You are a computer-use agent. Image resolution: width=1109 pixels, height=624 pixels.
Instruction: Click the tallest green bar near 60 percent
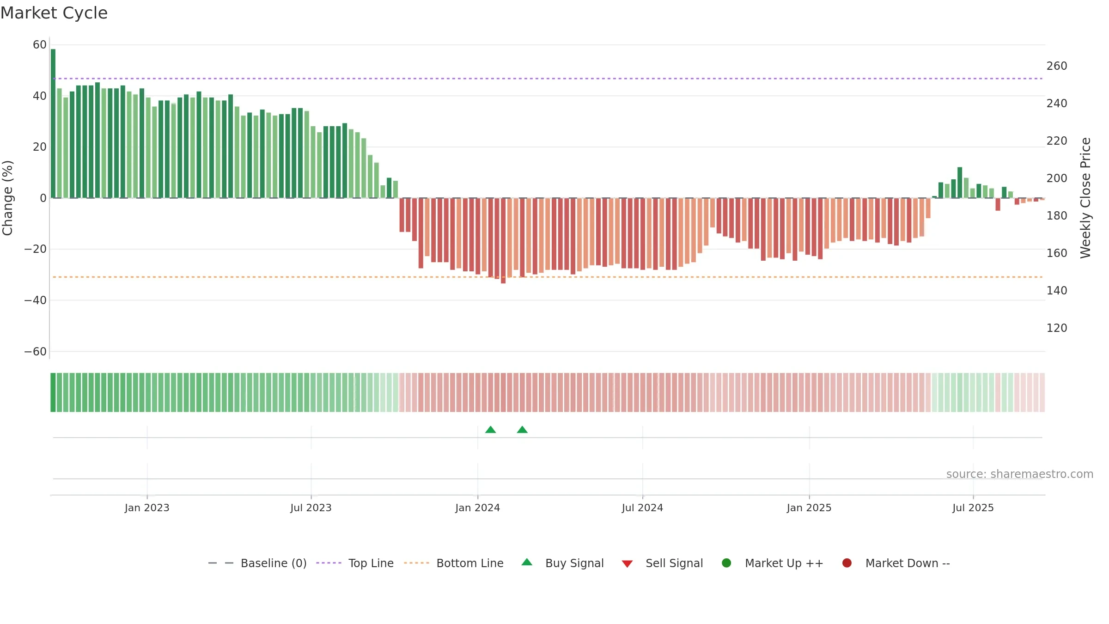point(53,123)
